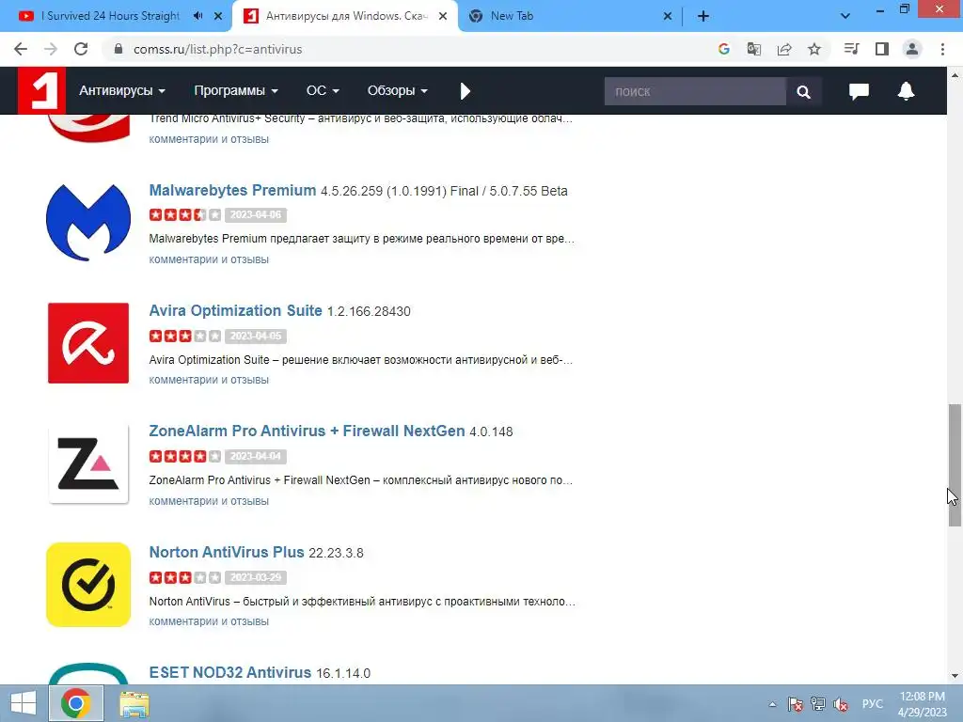
Task: Click the page vertical scrollbar thumb
Action: tap(955, 464)
